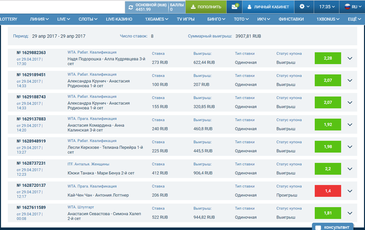This screenshot has height=230, width=365.
Task: Select Ююки Танака - Мари Бенуа match
Action: click(x=101, y=173)
